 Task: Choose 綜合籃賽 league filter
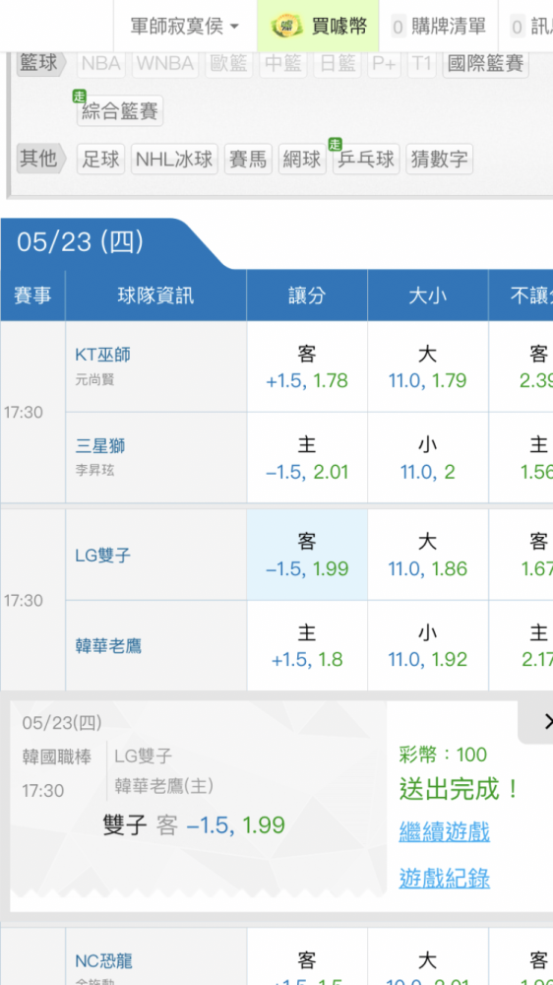pos(120,111)
